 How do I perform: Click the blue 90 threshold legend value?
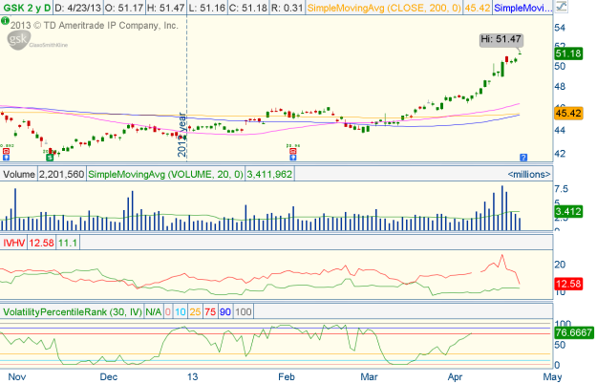pos(226,312)
